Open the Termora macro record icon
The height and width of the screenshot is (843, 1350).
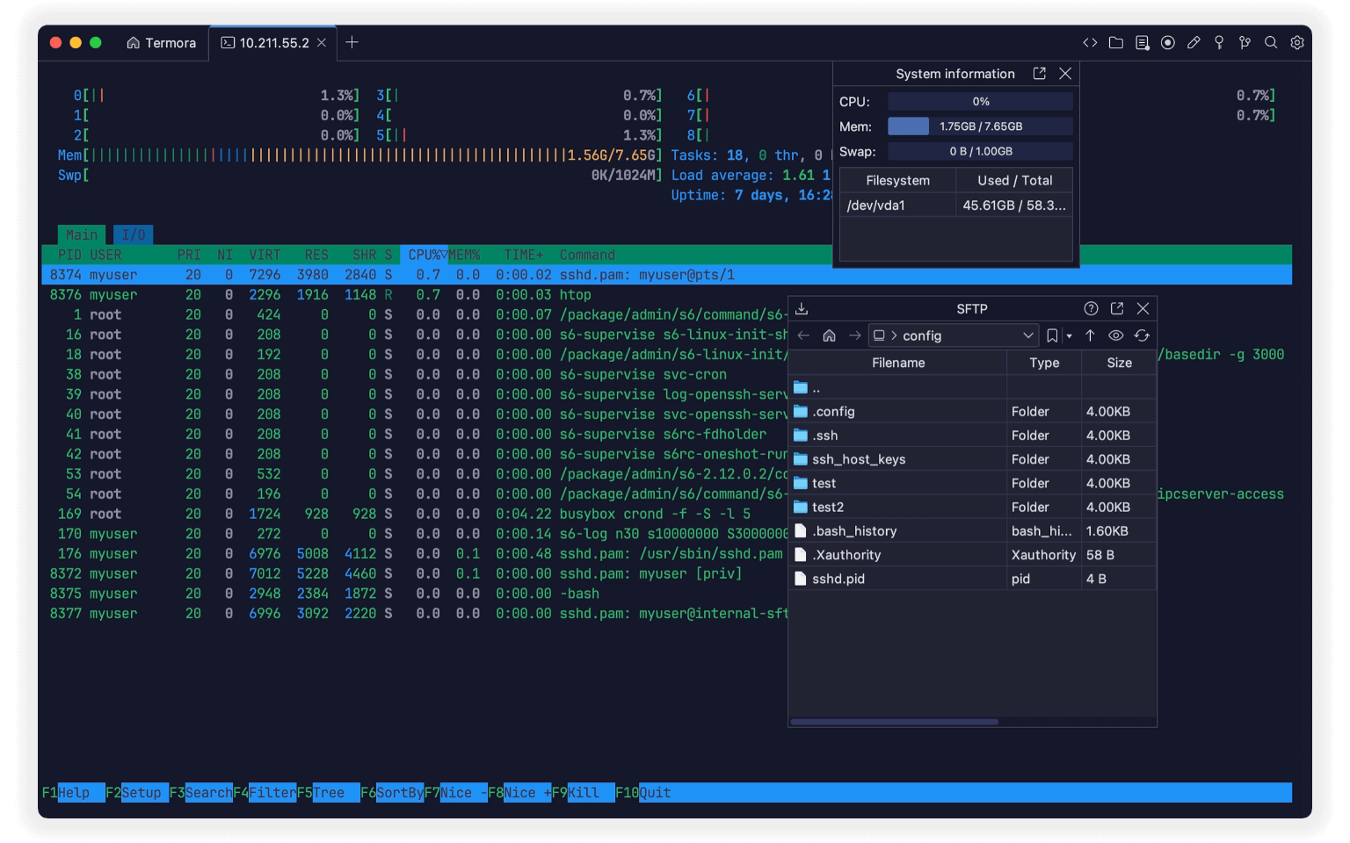(x=1167, y=42)
